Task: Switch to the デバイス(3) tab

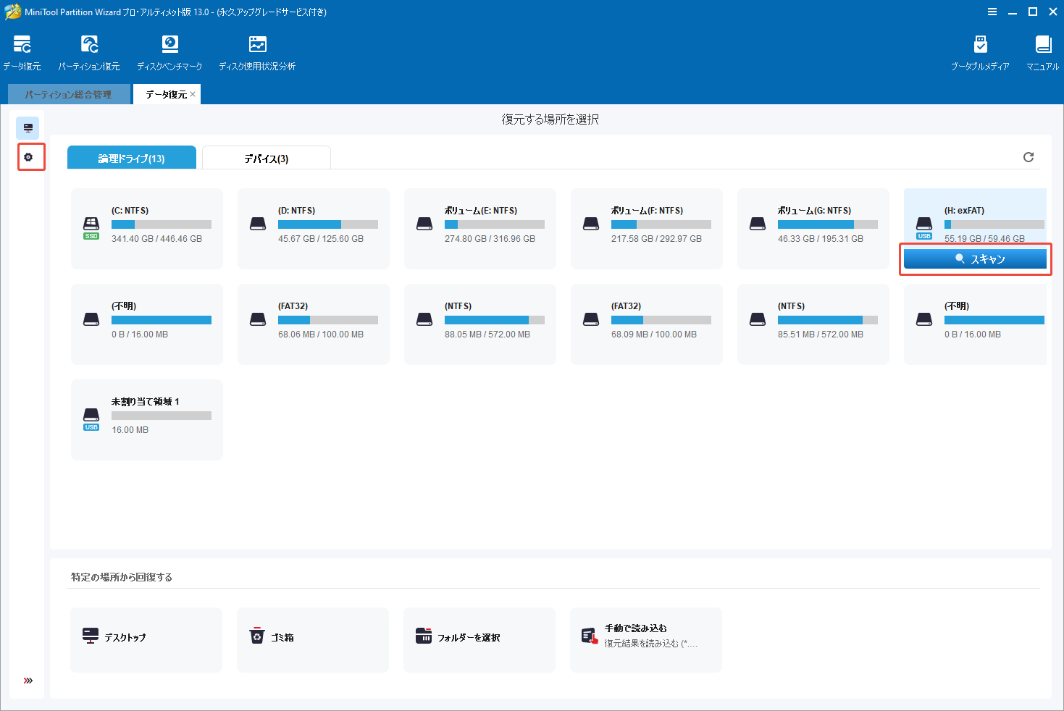Action: tap(266, 159)
